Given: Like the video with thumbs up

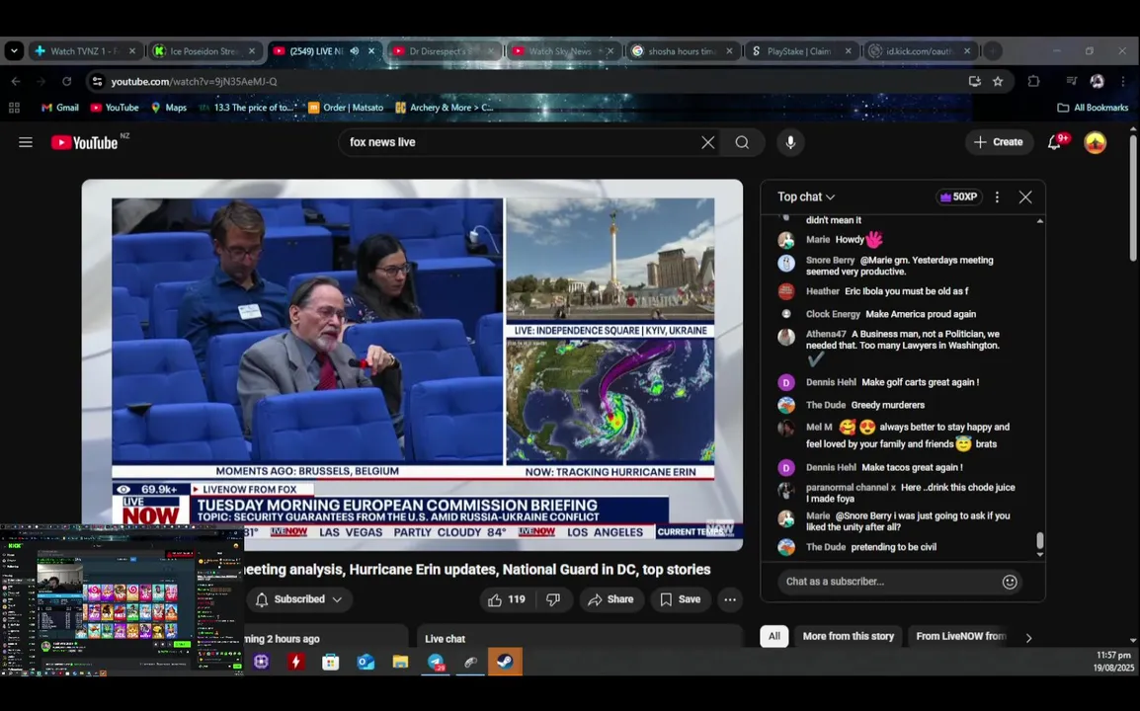Looking at the screenshot, I should click(508, 599).
